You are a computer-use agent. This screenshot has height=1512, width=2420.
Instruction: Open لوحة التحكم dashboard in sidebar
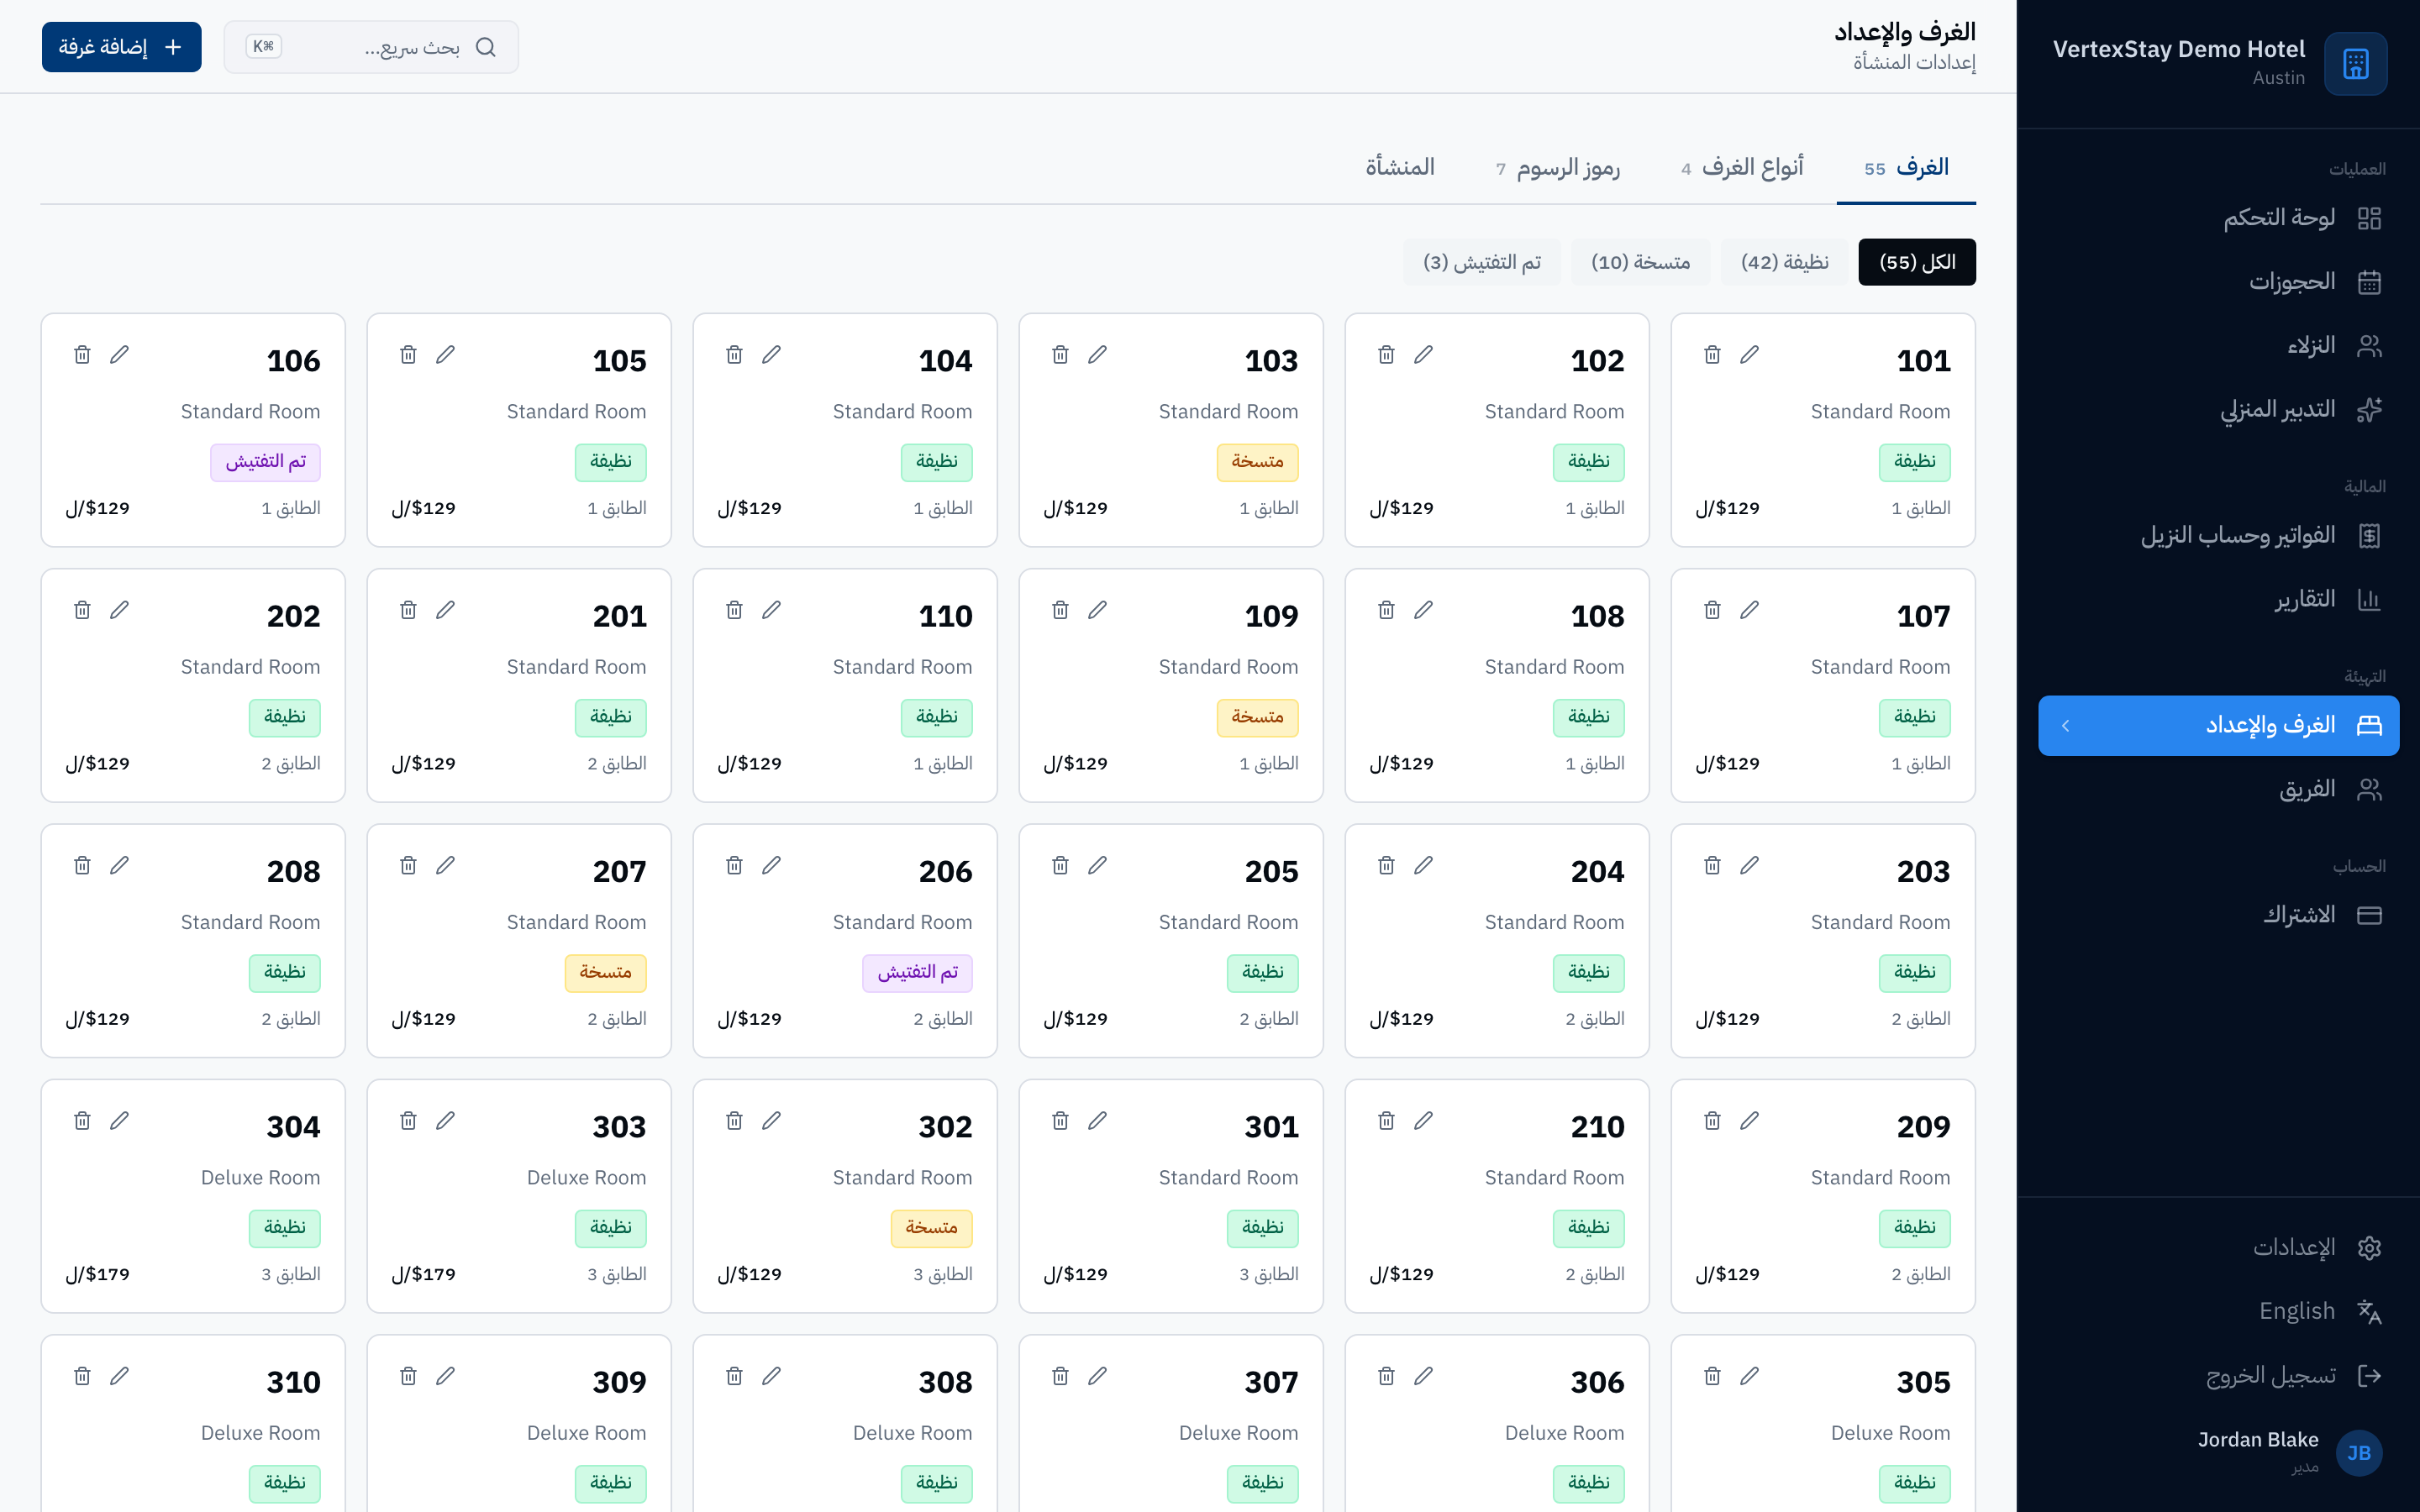(2218, 218)
